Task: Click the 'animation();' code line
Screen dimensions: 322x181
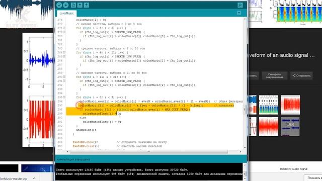Action: pyautogui.click(x=86, y=130)
